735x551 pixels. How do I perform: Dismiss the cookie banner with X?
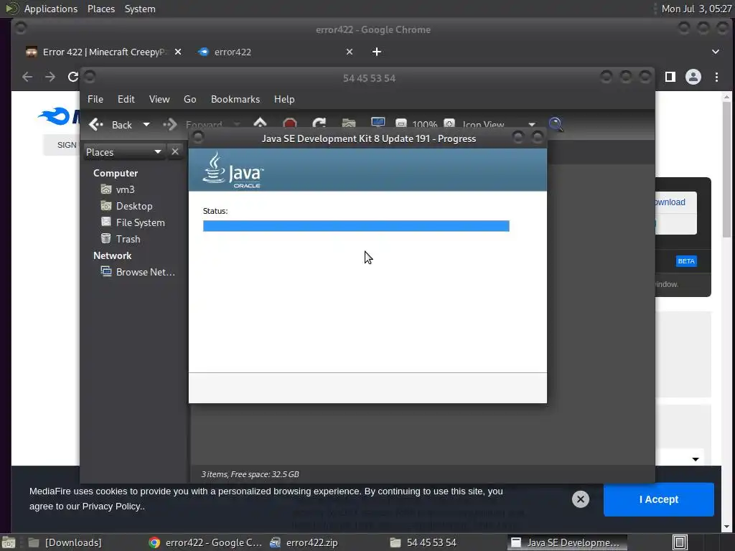click(580, 499)
